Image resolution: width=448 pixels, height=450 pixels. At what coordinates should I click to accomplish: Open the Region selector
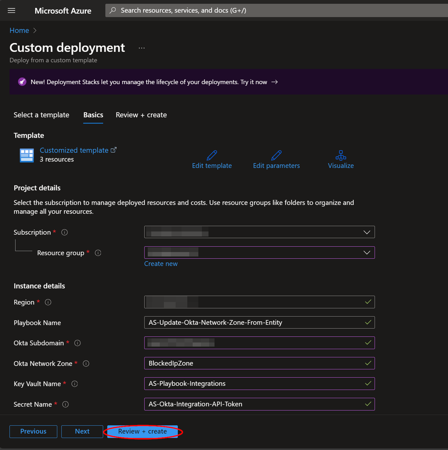tap(259, 302)
